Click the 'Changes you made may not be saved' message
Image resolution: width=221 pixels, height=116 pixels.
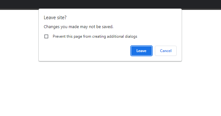79,27
